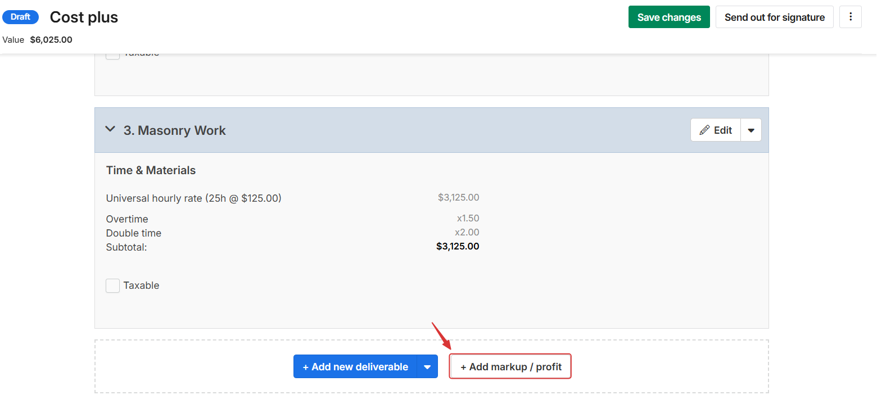Click the Double time label

134,233
